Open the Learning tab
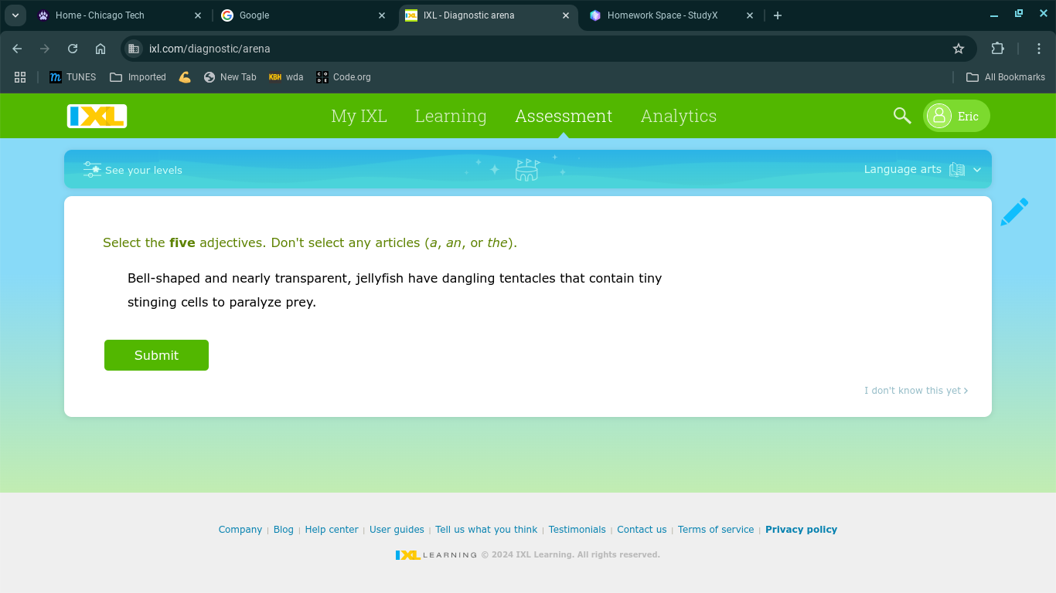1056x593 pixels. click(451, 116)
